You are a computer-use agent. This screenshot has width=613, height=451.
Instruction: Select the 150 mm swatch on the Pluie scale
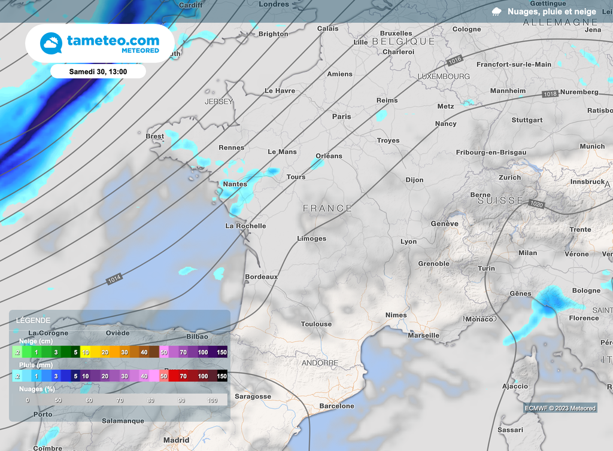221,377
